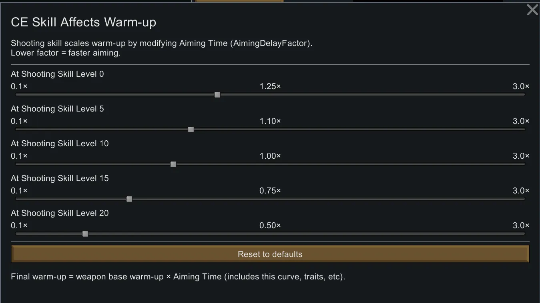This screenshot has width=540, height=303.
Task: Click the "At Shooting Skill Level 10" label
Action: pos(60,144)
